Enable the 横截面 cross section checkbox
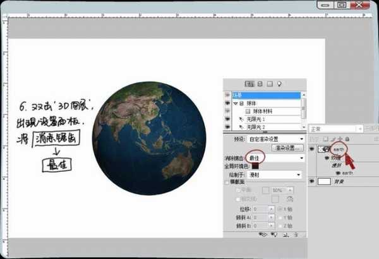The height and width of the screenshot is (259, 379). click(227, 181)
